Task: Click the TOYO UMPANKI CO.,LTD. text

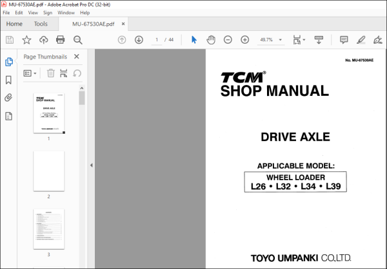Action: click(301, 258)
